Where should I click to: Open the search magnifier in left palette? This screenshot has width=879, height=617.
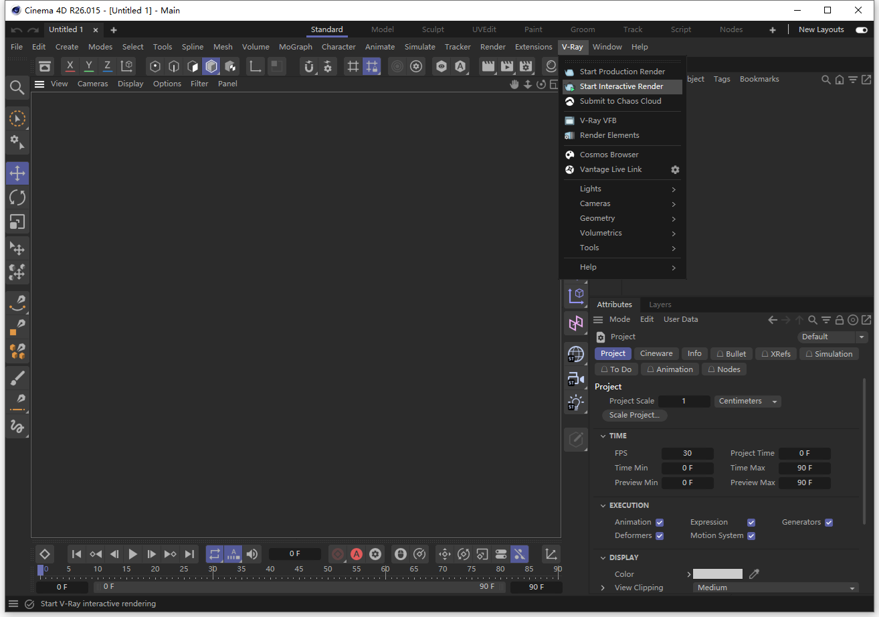point(17,87)
